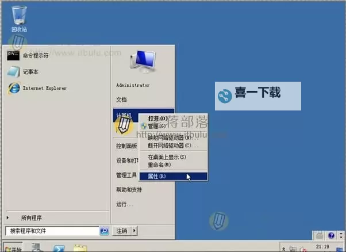
Task: Open the Recycle Bin desktop icon
Action: coord(19,19)
